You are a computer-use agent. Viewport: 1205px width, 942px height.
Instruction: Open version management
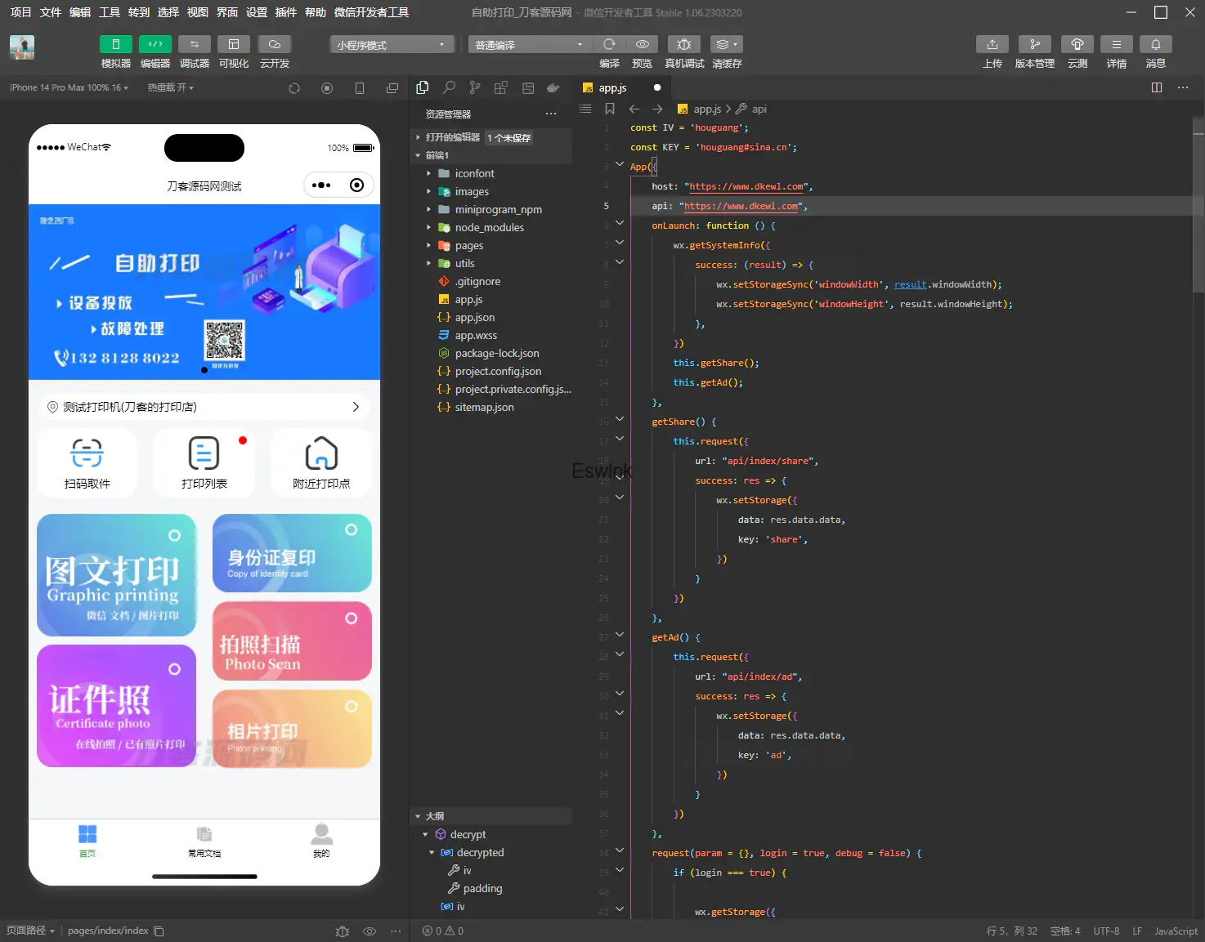[1034, 44]
